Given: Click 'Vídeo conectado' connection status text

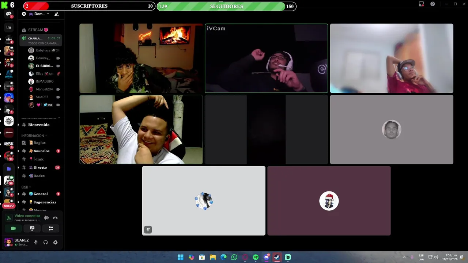Looking at the screenshot, I should [x=27, y=216].
